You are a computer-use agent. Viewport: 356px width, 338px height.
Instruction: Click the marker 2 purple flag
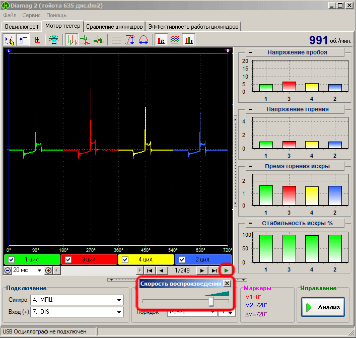pos(228,50)
